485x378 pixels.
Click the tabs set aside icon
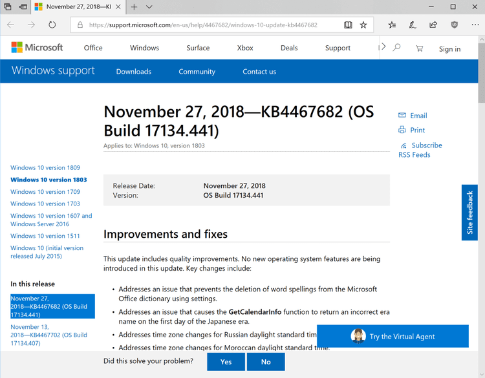pos(8,6)
